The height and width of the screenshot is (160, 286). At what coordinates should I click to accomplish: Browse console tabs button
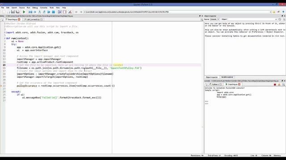click(x=206, y=84)
